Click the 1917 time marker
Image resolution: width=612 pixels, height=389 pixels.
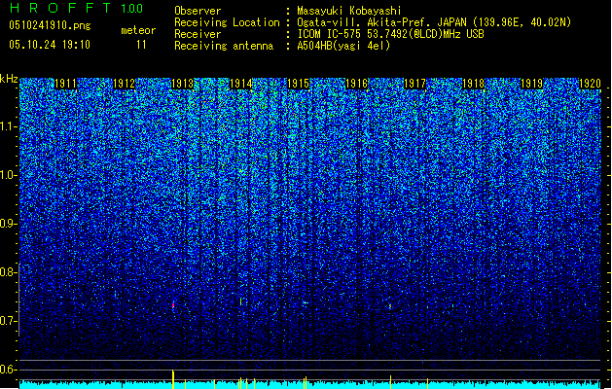point(414,84)
